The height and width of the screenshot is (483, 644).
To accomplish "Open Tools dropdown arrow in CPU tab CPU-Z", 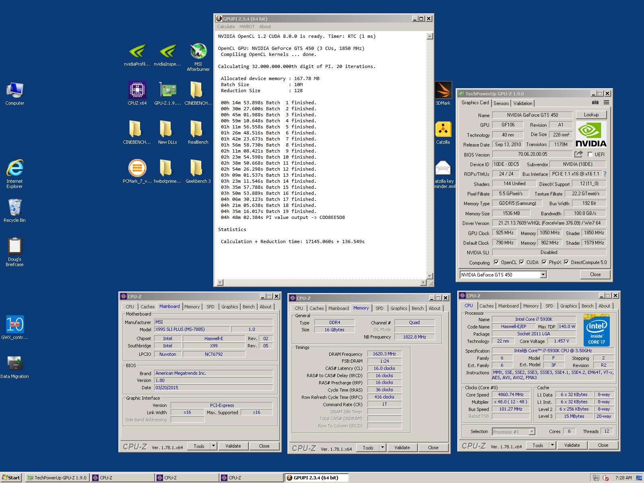I will click(553, 445).
